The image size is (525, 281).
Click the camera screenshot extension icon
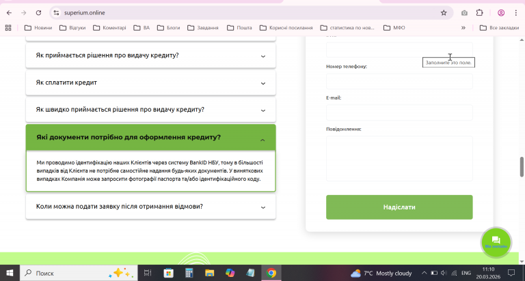pos(464,13)
